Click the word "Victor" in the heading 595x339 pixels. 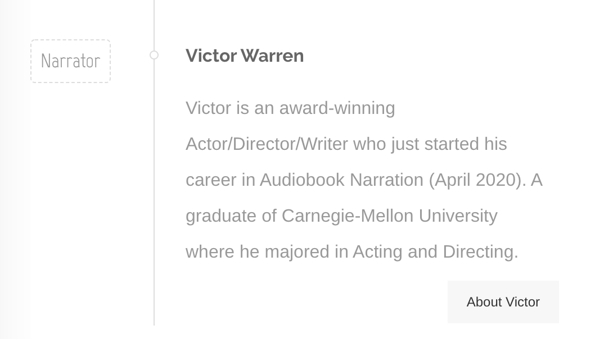(211, 56)
